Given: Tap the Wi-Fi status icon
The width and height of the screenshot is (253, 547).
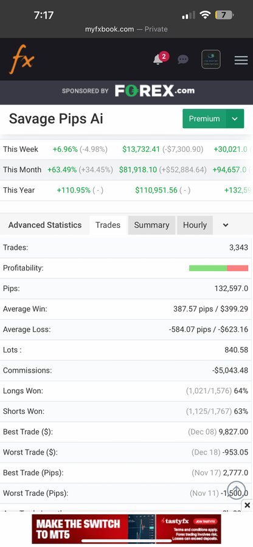Looking at the screenshot, I should [x=205, y=15].
